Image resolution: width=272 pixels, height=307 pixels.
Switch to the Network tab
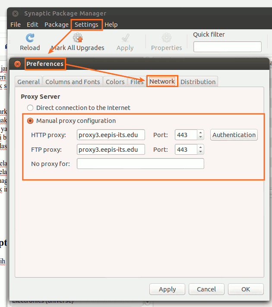tap(162, 81)
